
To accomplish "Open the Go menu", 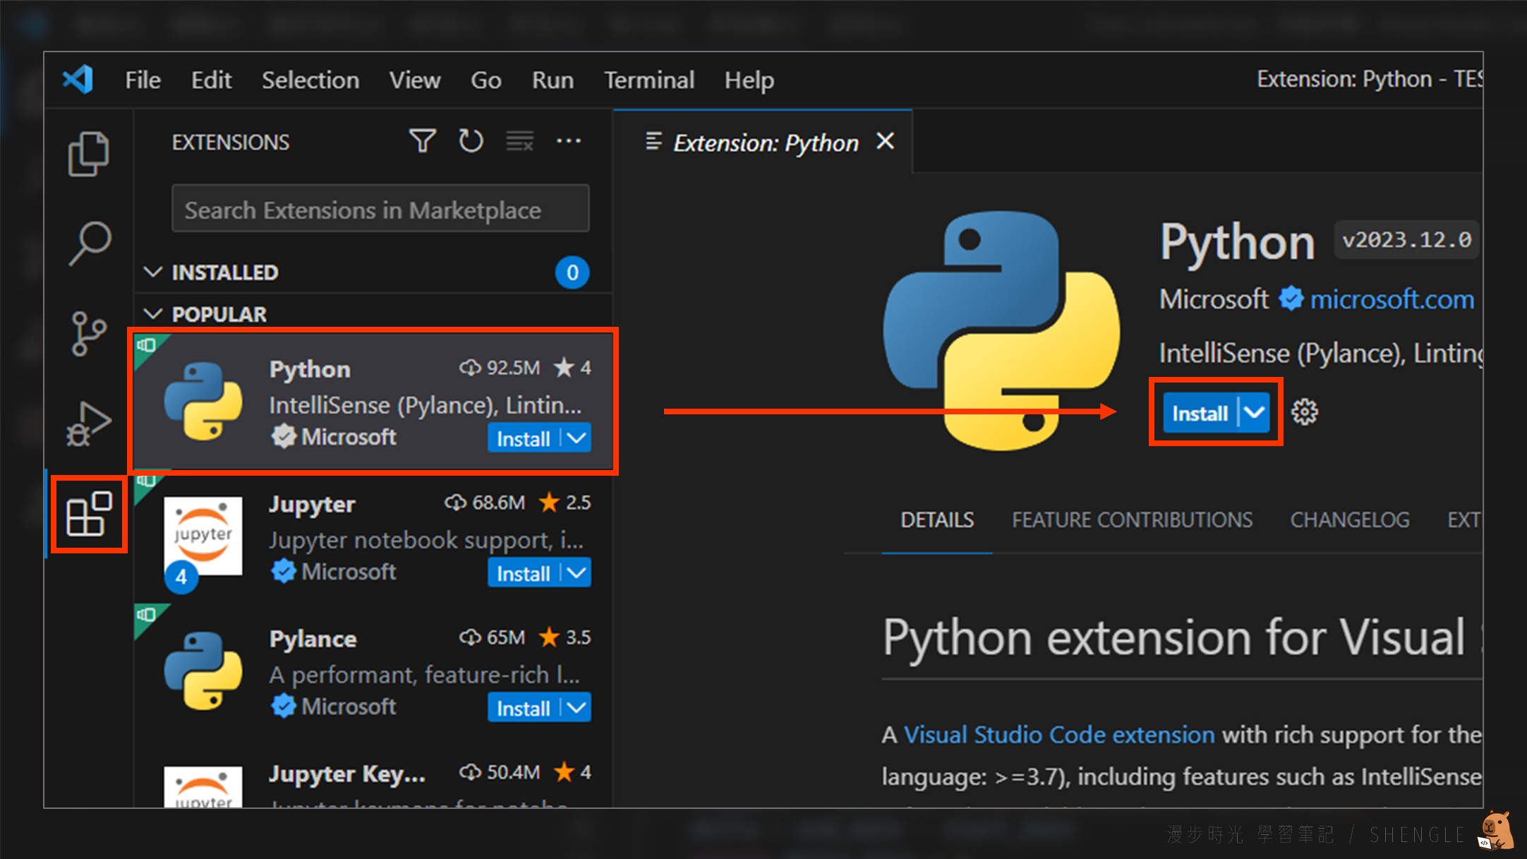I will [x=486, y=80].
